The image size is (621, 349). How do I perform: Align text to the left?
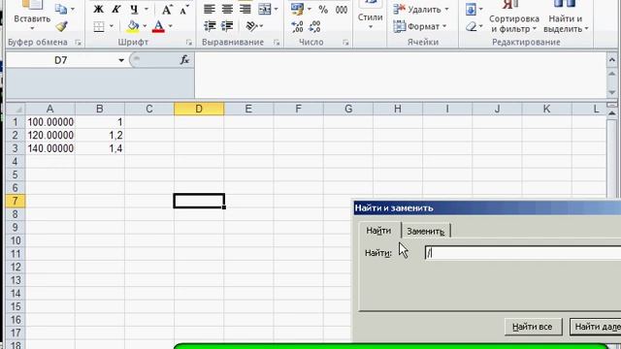coord(210,9)
